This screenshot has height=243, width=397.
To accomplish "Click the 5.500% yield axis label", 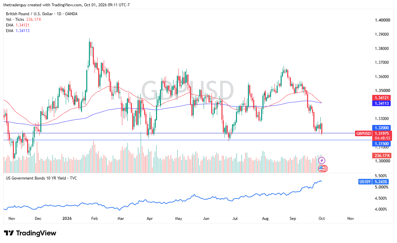I will [380, 176].
